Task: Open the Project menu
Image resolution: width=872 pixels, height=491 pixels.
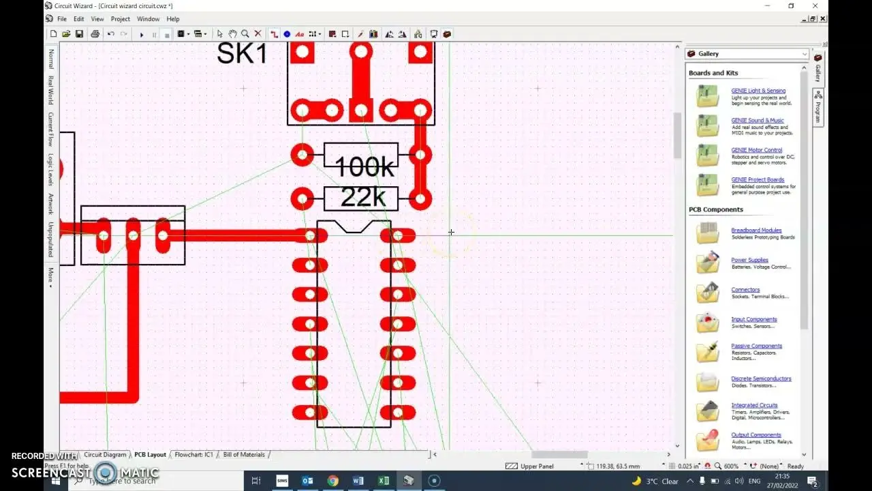Action: pos(120,19)
